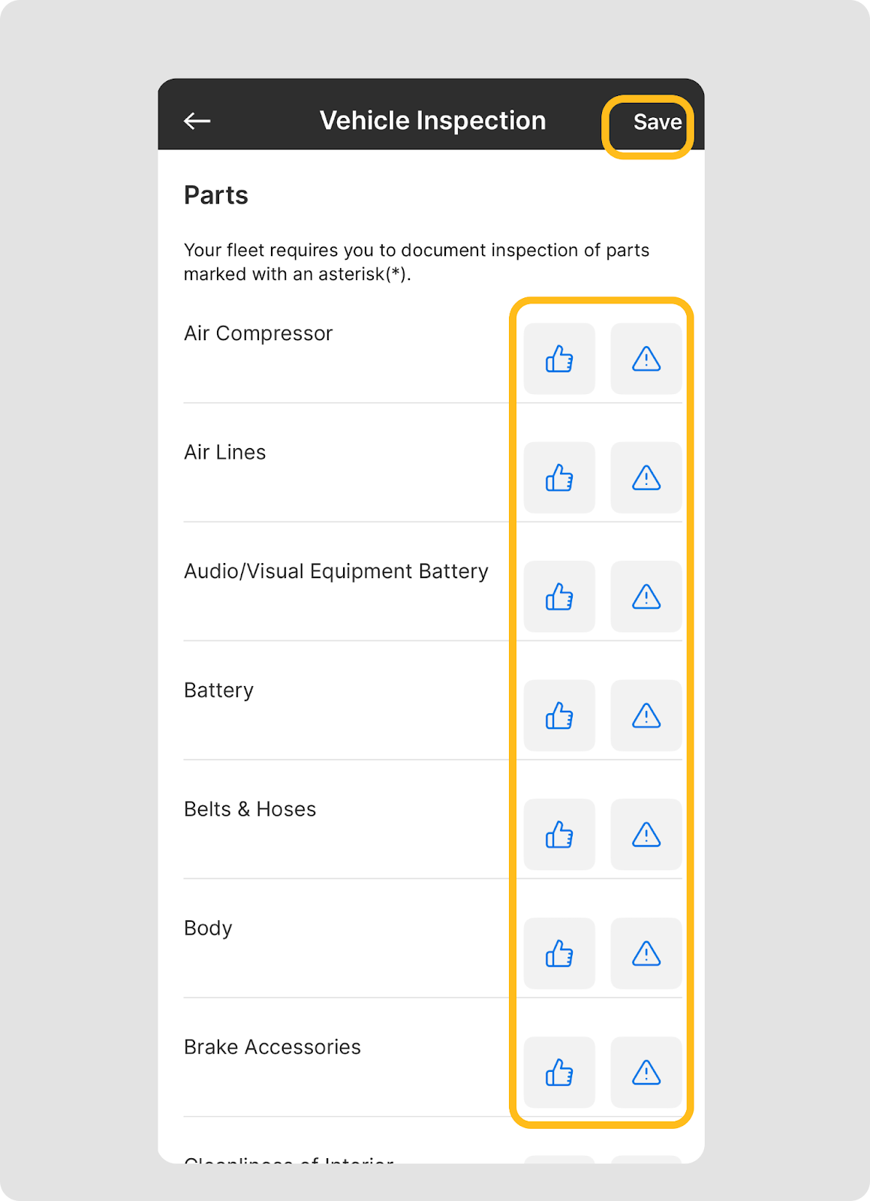This screenshot has width=870, height=1201.
Task: Flag warning for Audio/Visual Equipment Battery
Action: (646, 597)
